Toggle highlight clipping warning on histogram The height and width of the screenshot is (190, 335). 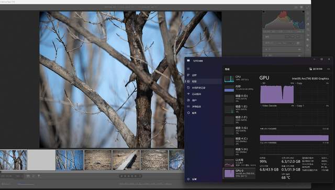pyautogui.click(x=303, y=12)
